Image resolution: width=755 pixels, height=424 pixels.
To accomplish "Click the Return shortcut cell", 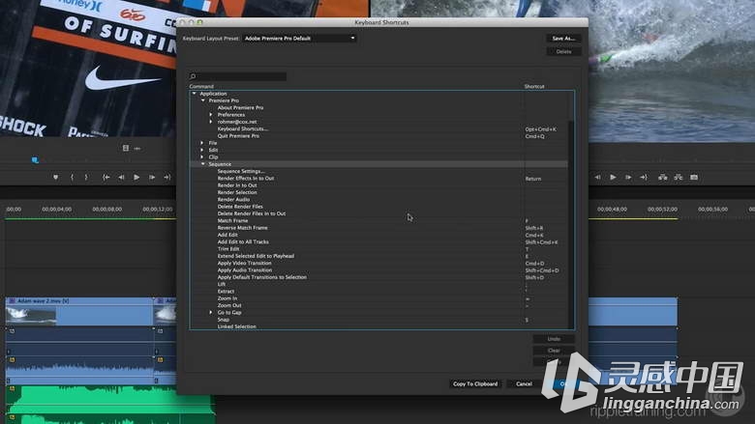I will [x=533, y=179].
